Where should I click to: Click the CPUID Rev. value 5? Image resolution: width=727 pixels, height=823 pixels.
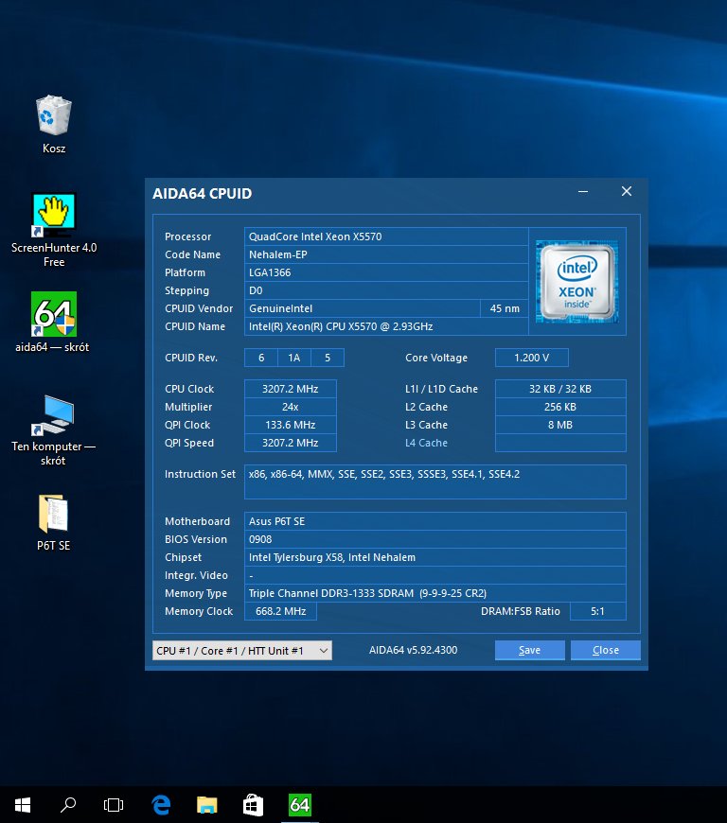[328, 358]
